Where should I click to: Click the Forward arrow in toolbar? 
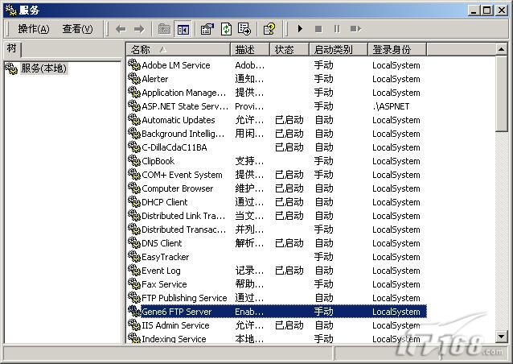coord(138,29)
